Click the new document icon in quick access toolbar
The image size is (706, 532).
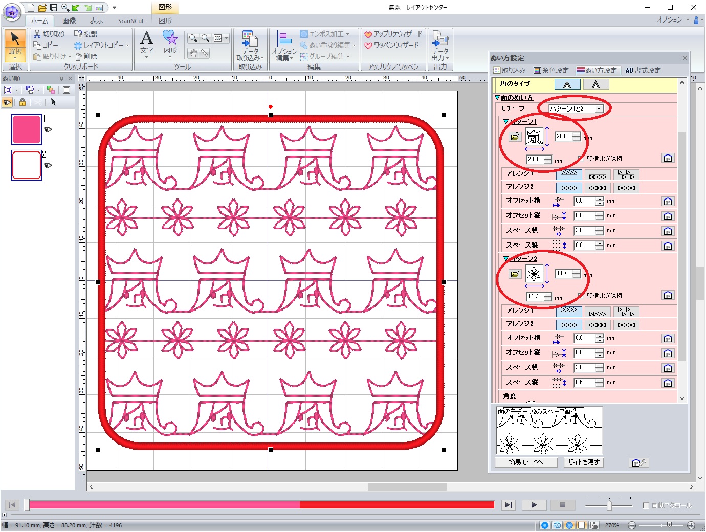(31, 8)
